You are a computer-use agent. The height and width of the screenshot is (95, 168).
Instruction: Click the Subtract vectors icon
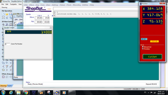(x=7, y=63)
